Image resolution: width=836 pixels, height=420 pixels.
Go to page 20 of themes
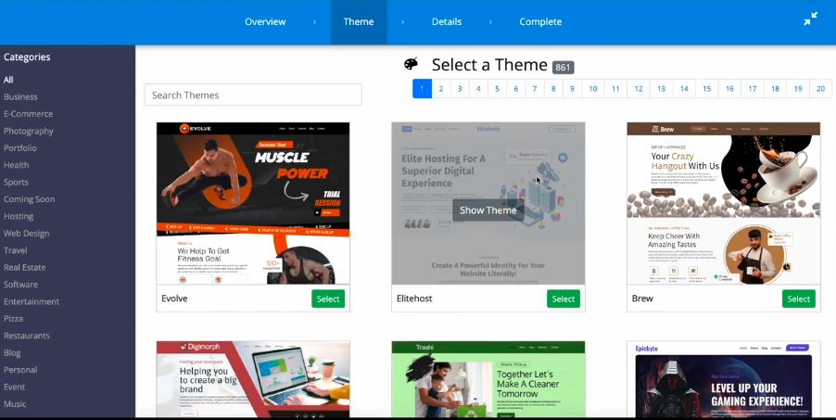tap(820, 89)
